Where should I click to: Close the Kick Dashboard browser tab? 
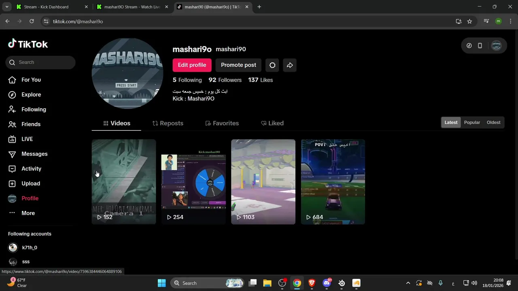click(86, 7)
